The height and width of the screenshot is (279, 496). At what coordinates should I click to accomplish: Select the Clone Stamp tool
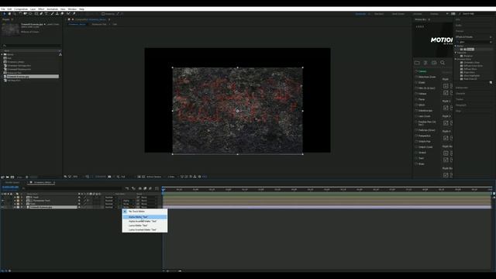(x=57, y=14)
